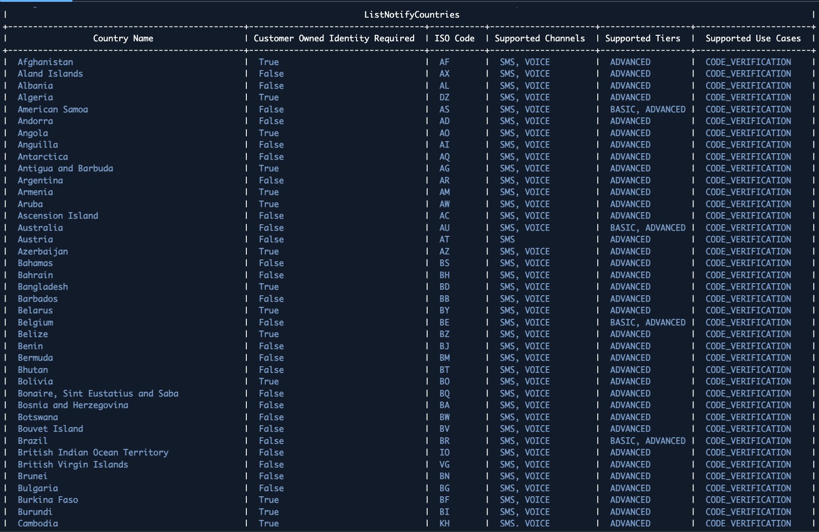Select British Virgin Islands country name

coord(73,464)
